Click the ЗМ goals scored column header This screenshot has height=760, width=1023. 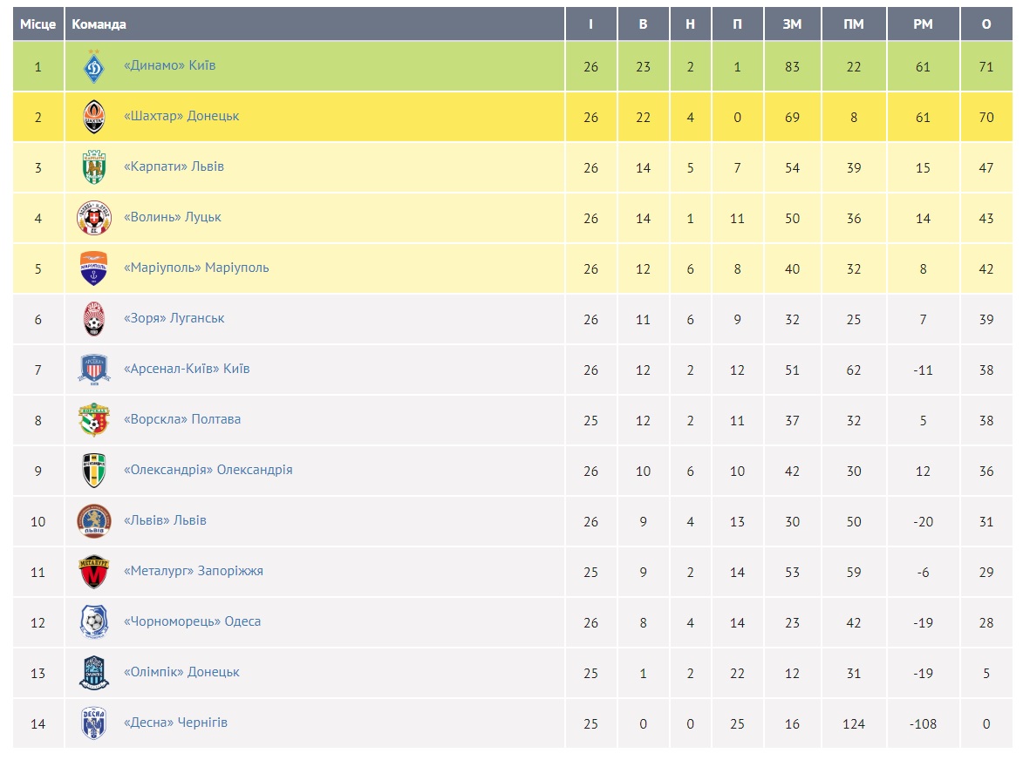tap(792, 24)
